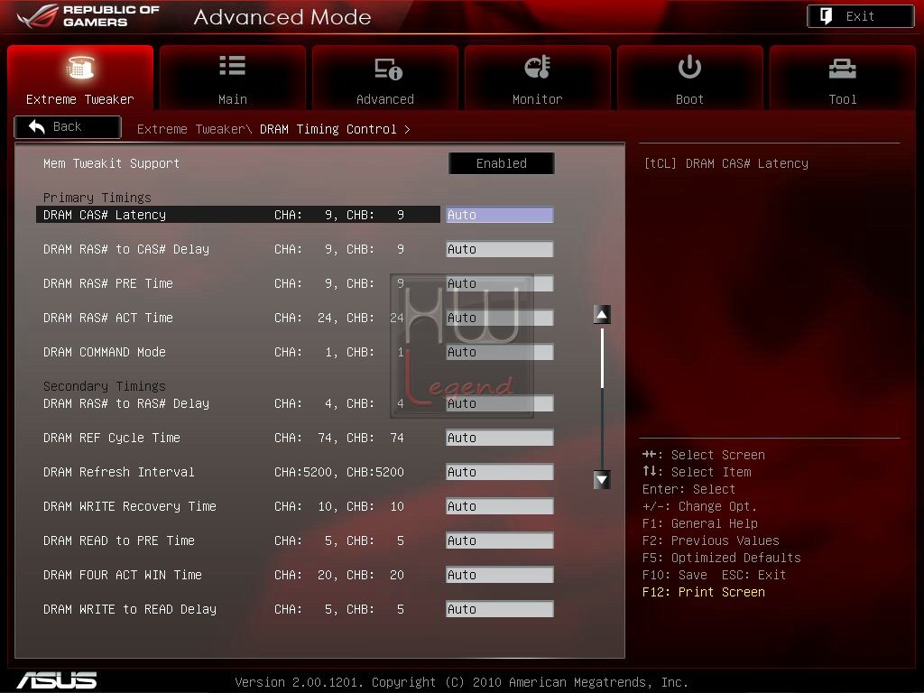Switch to the Advanced tab

385,78
